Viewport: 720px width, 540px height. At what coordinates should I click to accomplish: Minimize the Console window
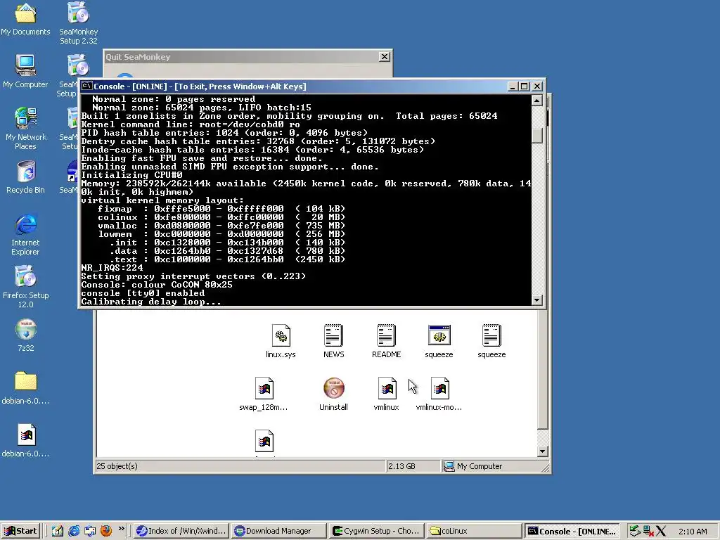[x=513, y=86]
